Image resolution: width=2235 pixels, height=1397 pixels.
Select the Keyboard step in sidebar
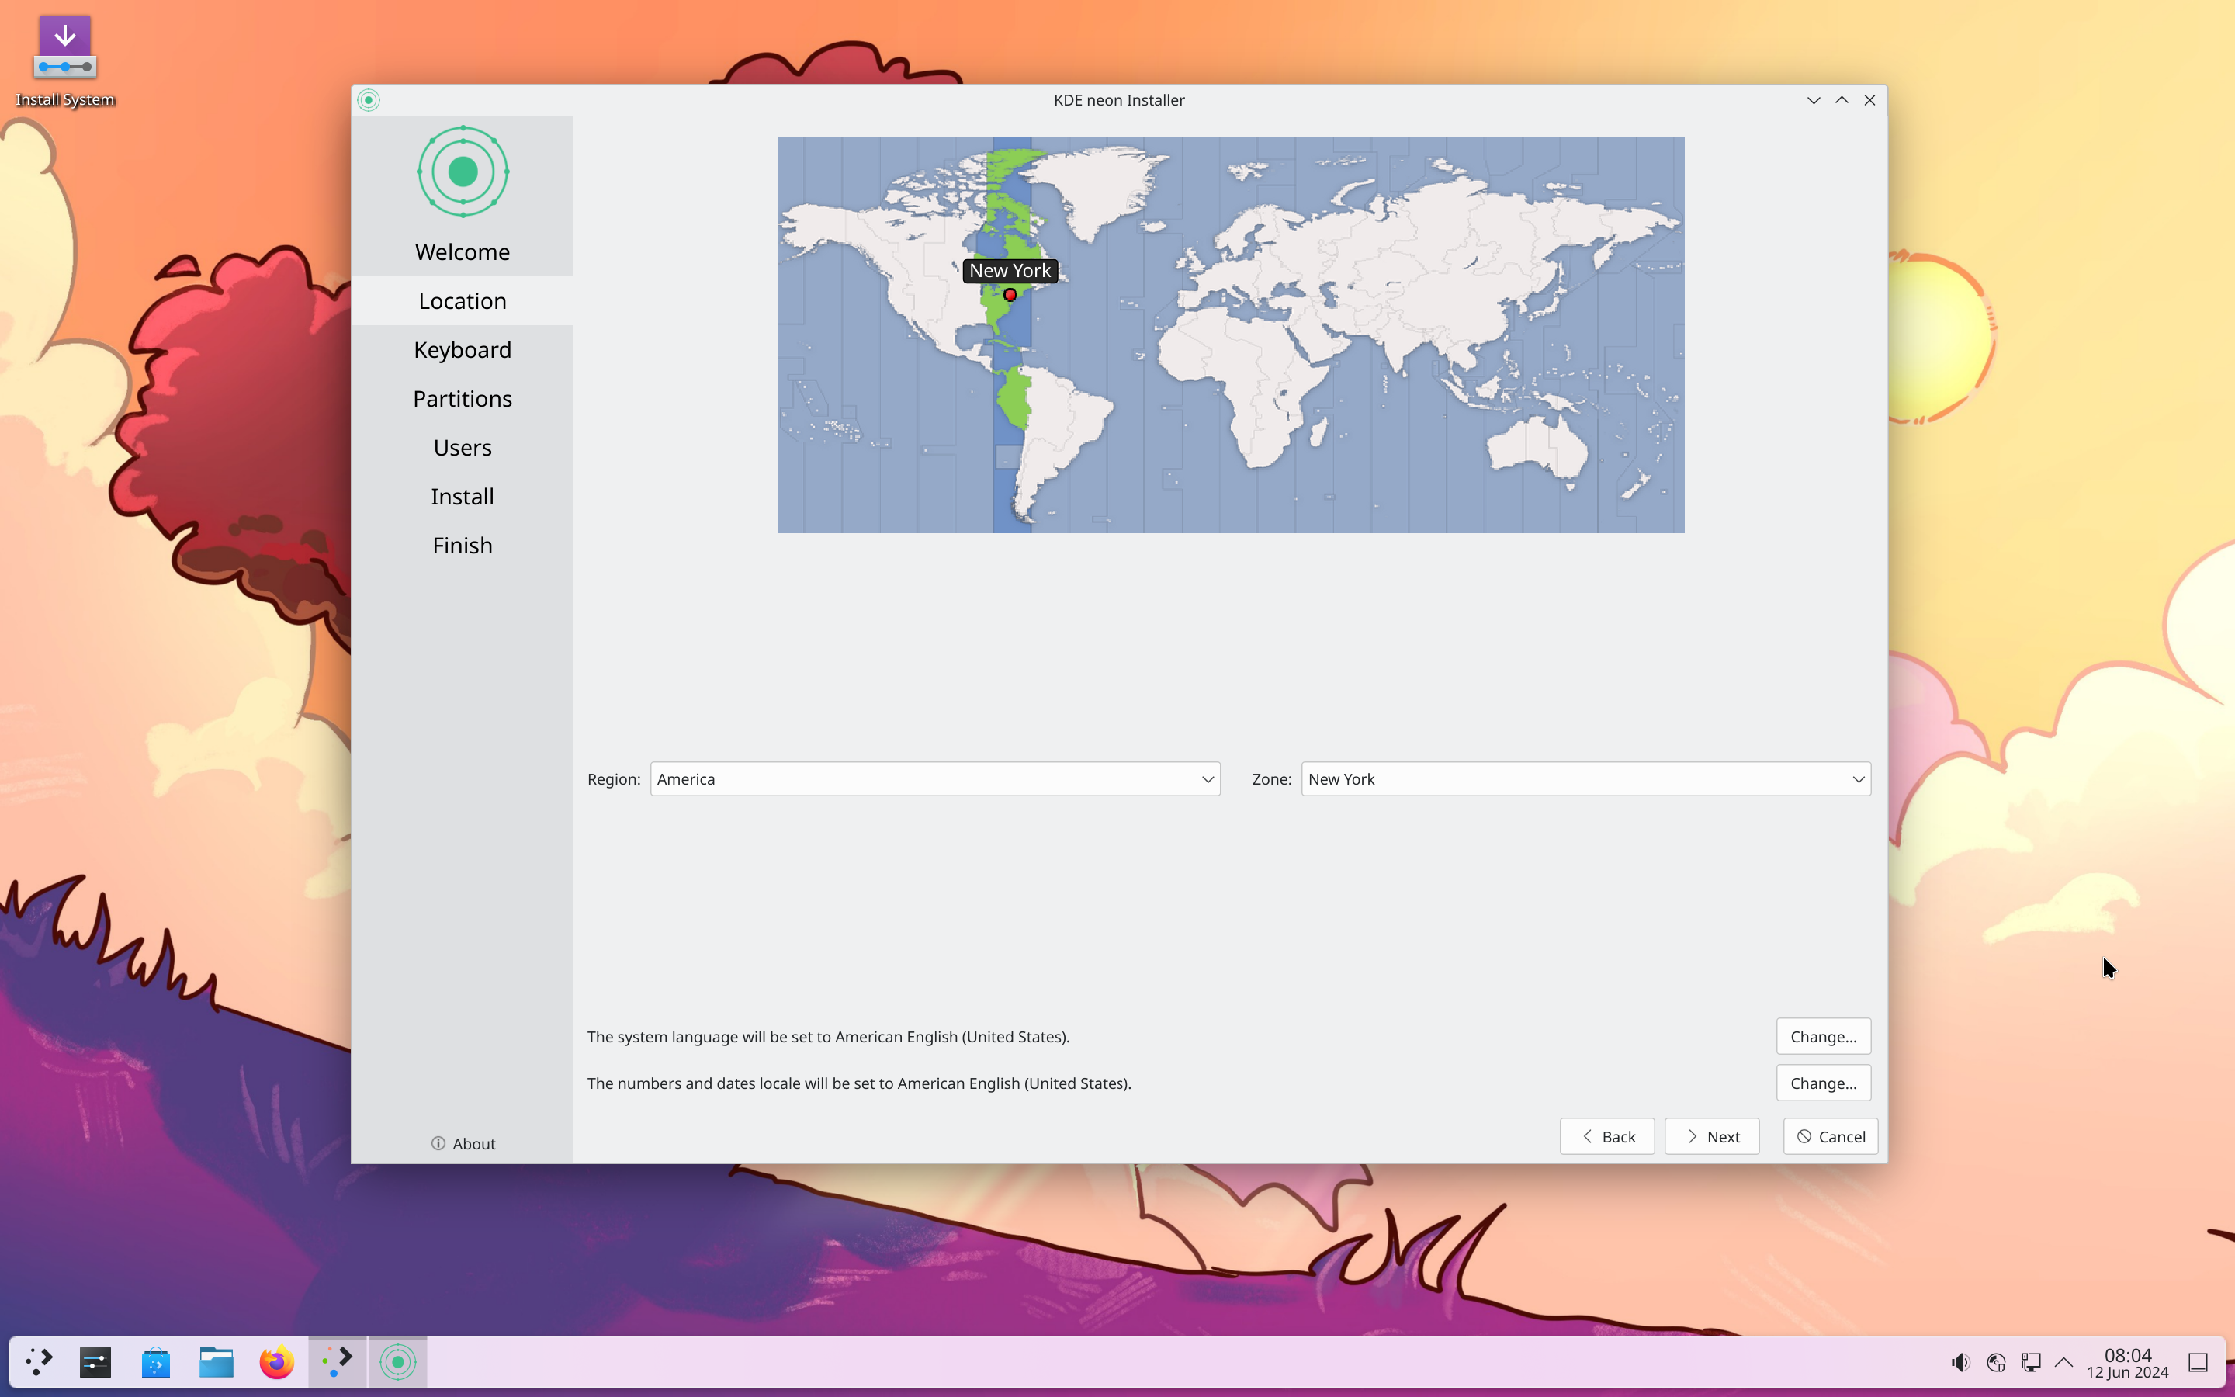462,349
